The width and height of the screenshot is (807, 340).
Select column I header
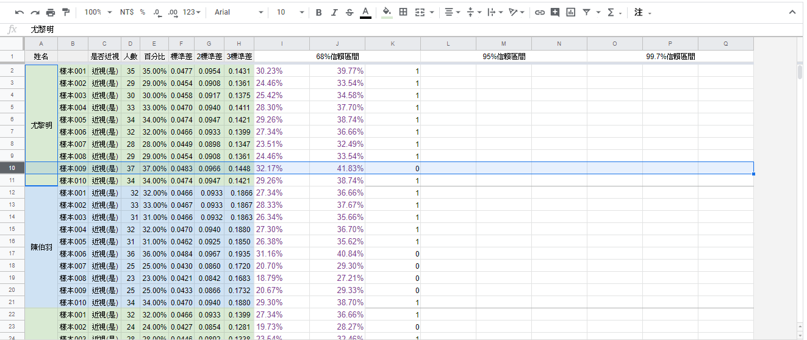click(282, 43)
